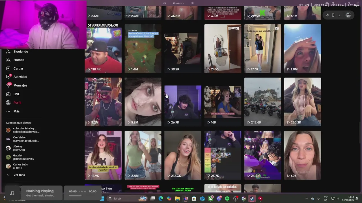Screen dimensions: 362x203
Task: Open Our Vision followed account
Action: tap(23, 139)
